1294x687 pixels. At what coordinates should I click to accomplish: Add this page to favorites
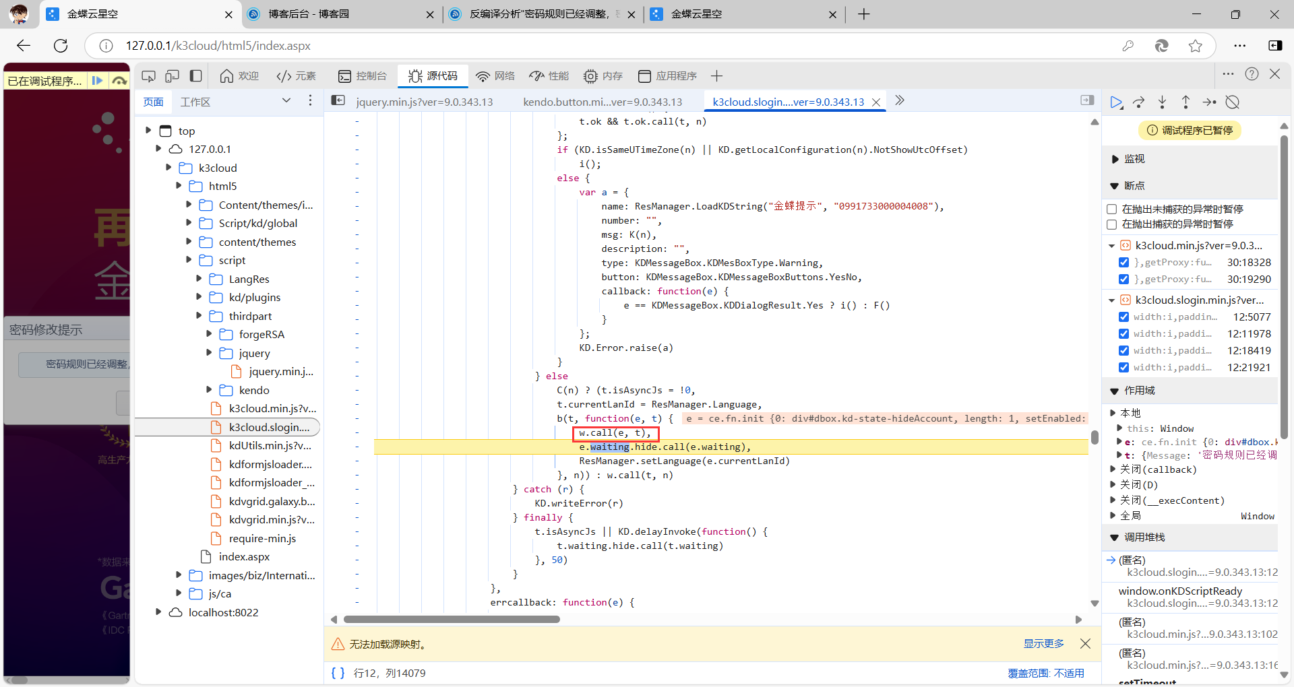1196,46
